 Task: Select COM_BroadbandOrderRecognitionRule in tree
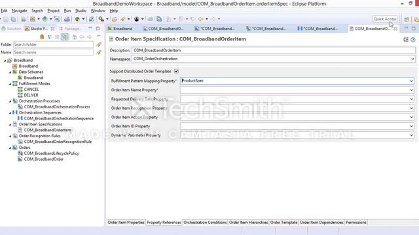coord(58,142)
